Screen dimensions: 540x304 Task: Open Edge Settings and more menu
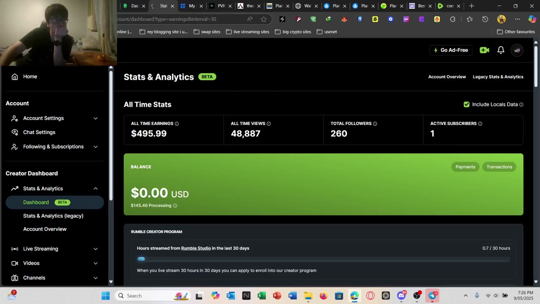(517, 19)
